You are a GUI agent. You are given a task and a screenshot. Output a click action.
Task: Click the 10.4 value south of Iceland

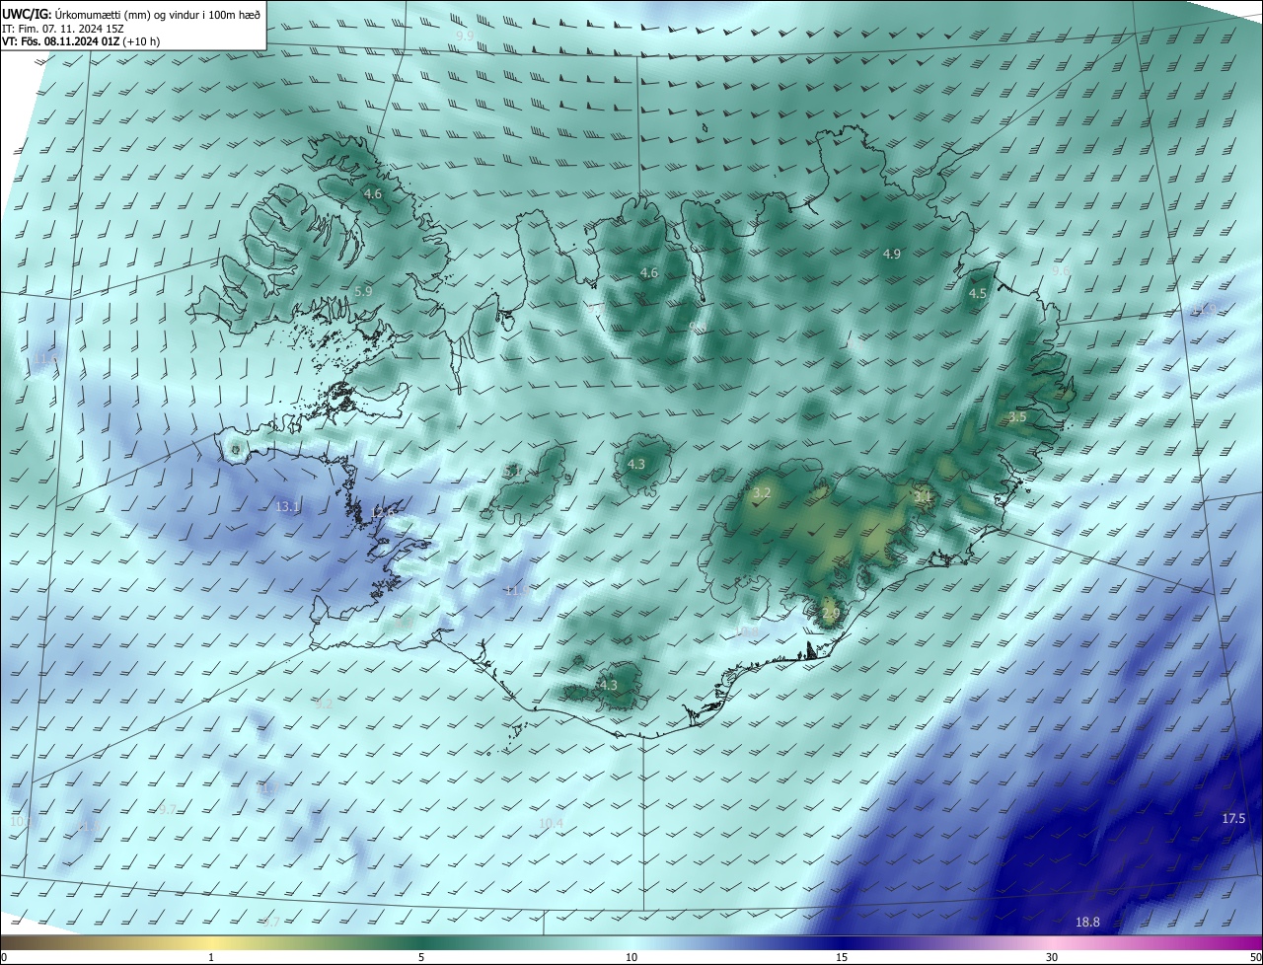tap(551, 823)
